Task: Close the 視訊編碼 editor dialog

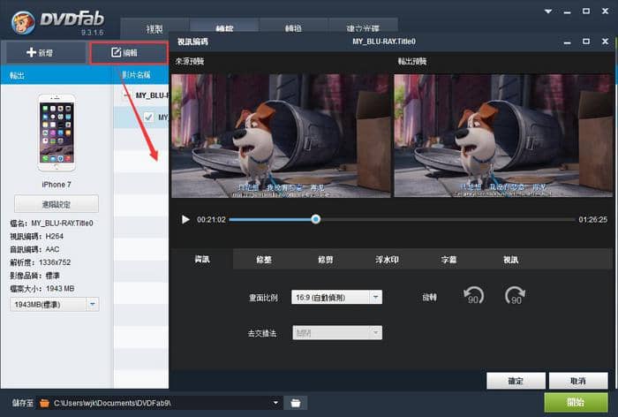Action: click(x=605, y=42)
